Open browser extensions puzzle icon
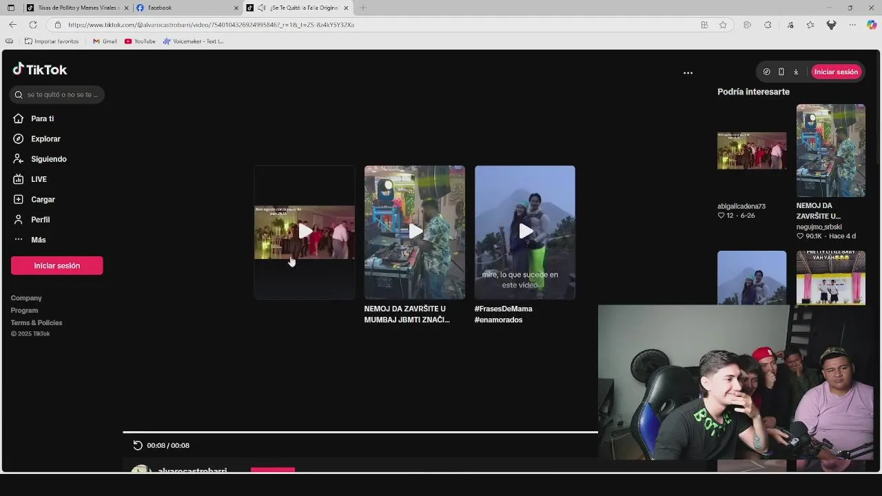This screenshot has height=496, width=882. (768, 25)
